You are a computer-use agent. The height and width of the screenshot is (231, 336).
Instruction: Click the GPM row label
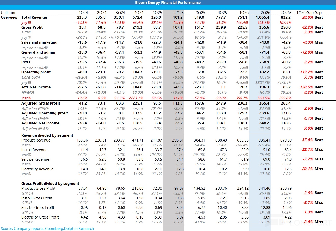(26, 32)
